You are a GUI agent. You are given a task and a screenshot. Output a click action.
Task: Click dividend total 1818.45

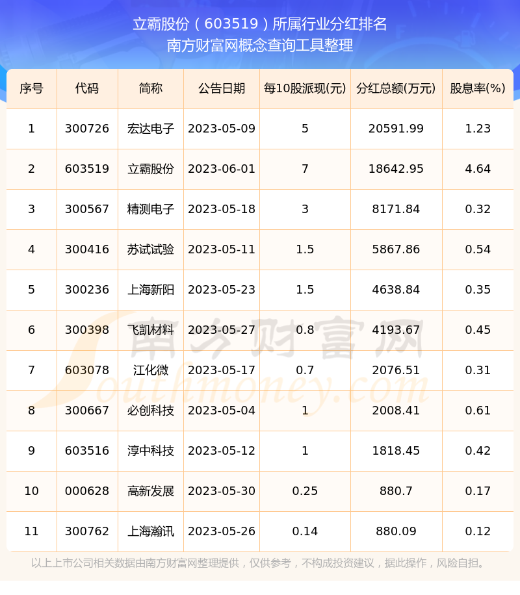[x=396, y=450]
